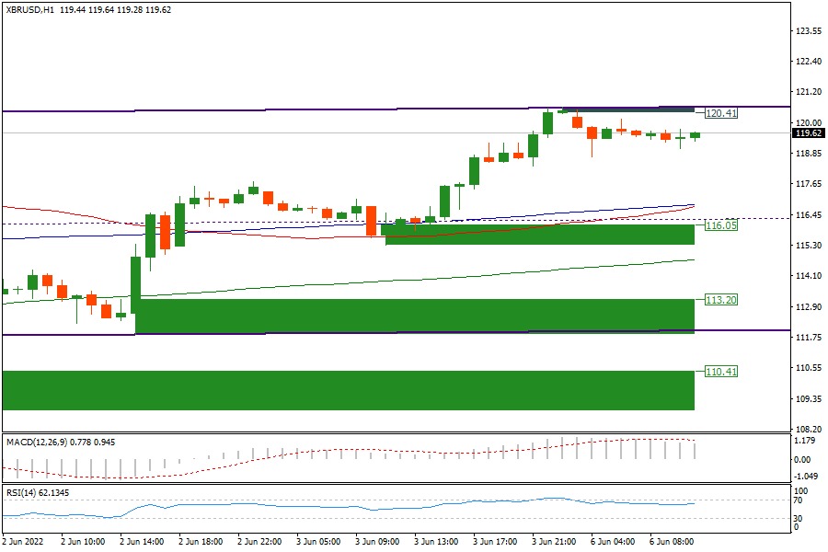Click the current price tag 119.62
Screen dimensions: 828x552
click(x=808, y=132)
